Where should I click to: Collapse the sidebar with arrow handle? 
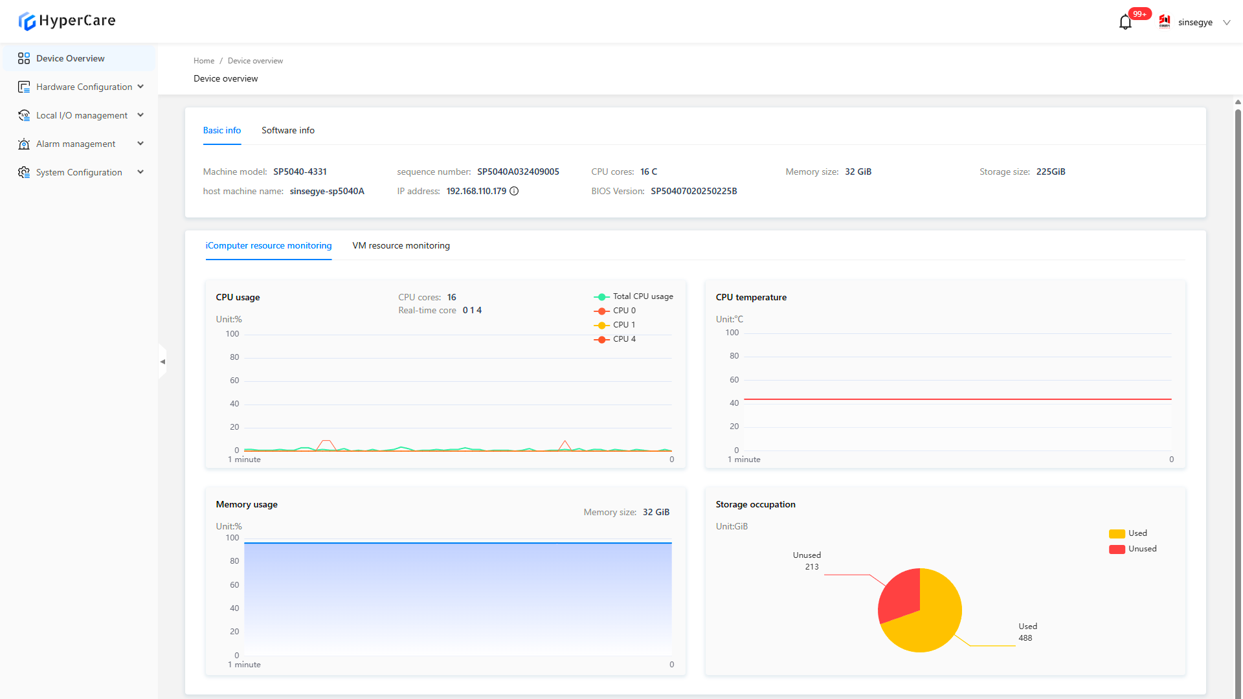click(x=162, y=362)
